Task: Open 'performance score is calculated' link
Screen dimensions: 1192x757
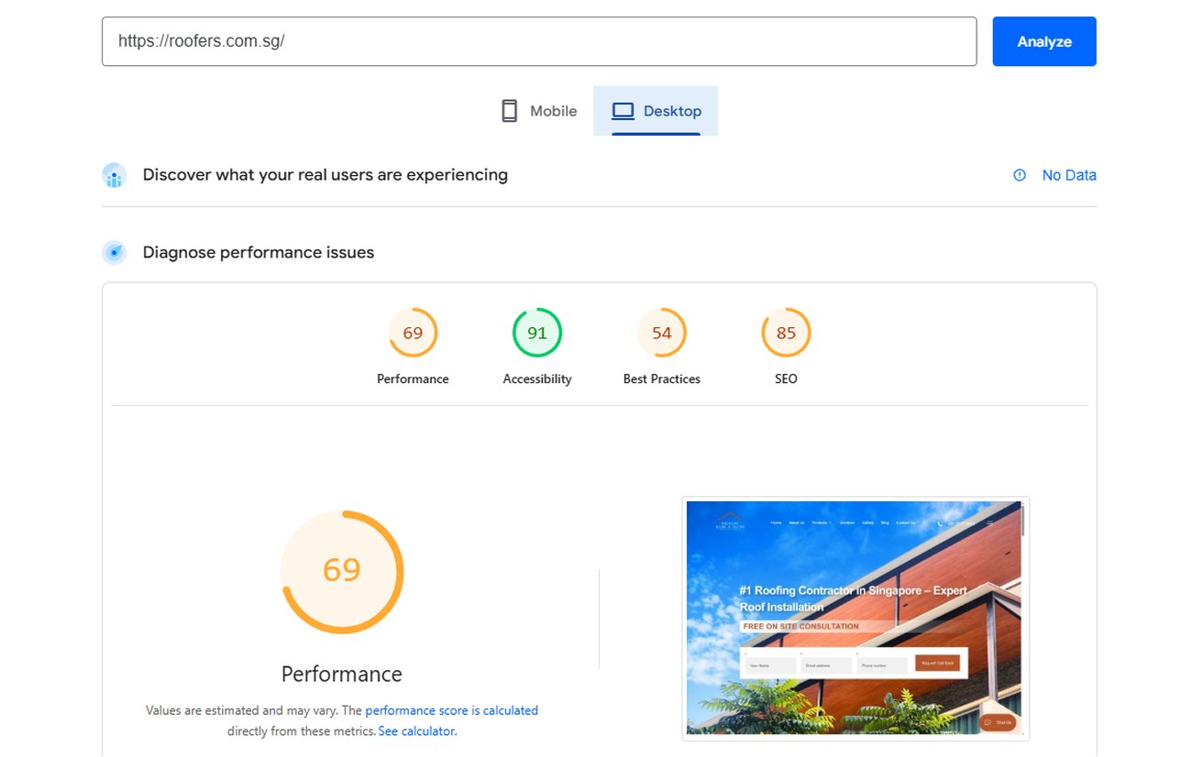Action: point(452,710)
